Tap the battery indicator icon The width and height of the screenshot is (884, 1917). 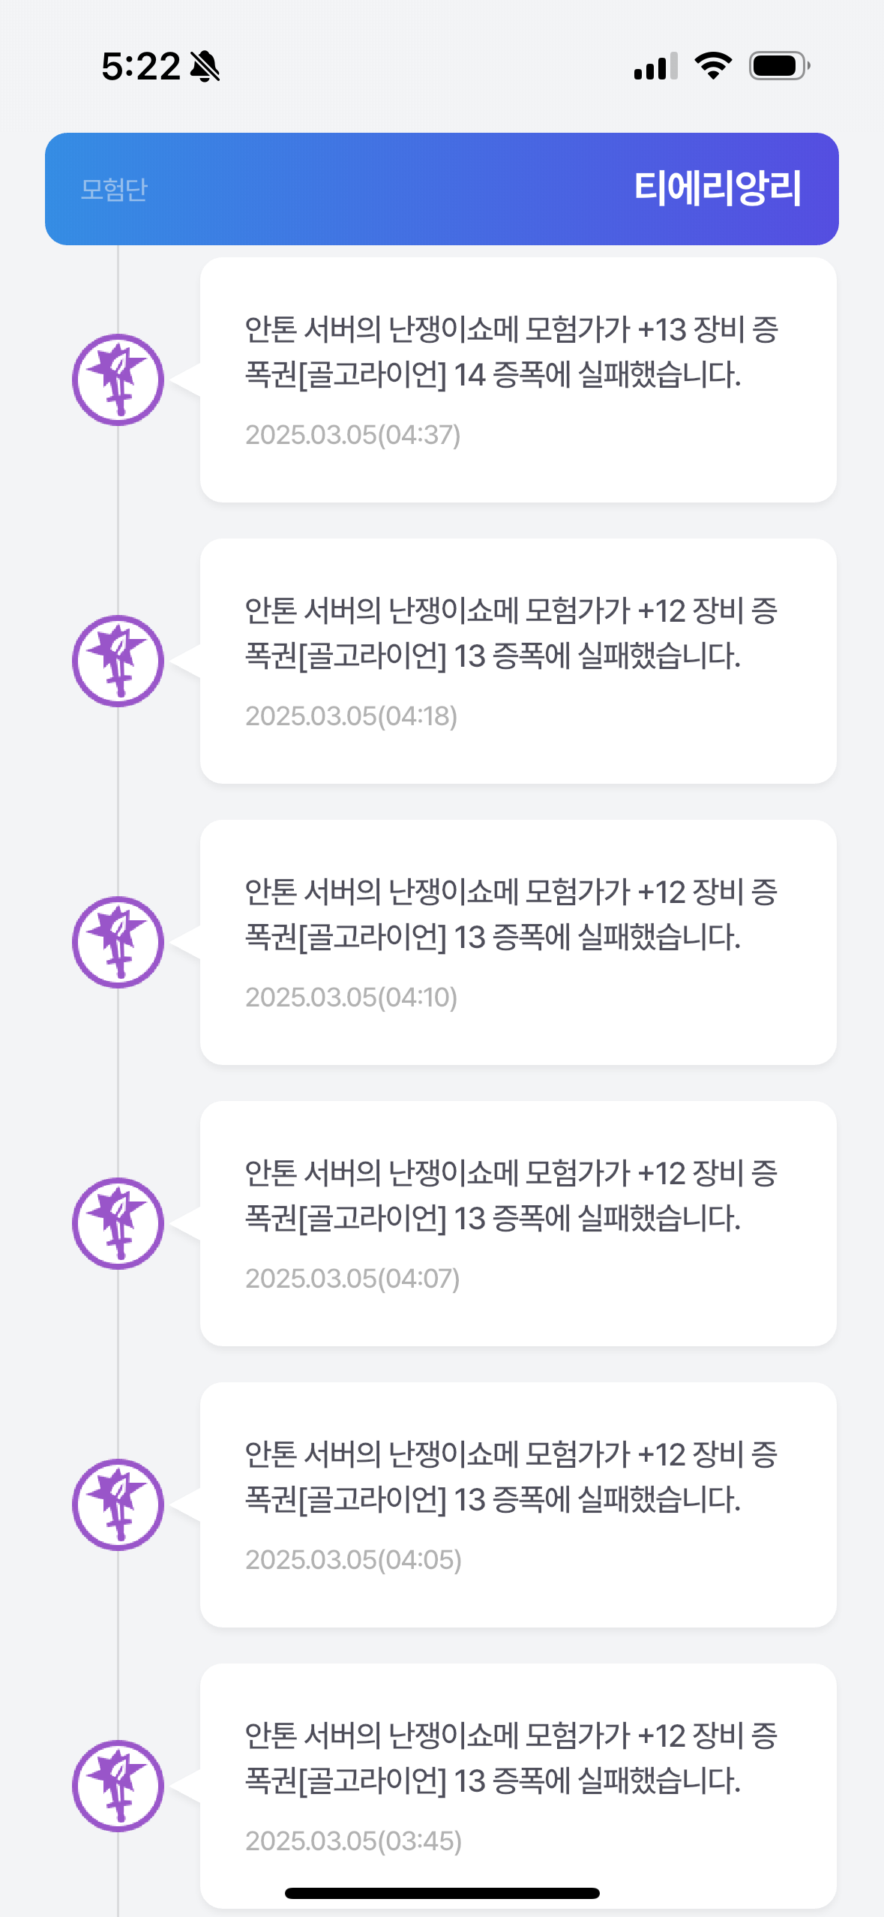click(x=779, y=66)
